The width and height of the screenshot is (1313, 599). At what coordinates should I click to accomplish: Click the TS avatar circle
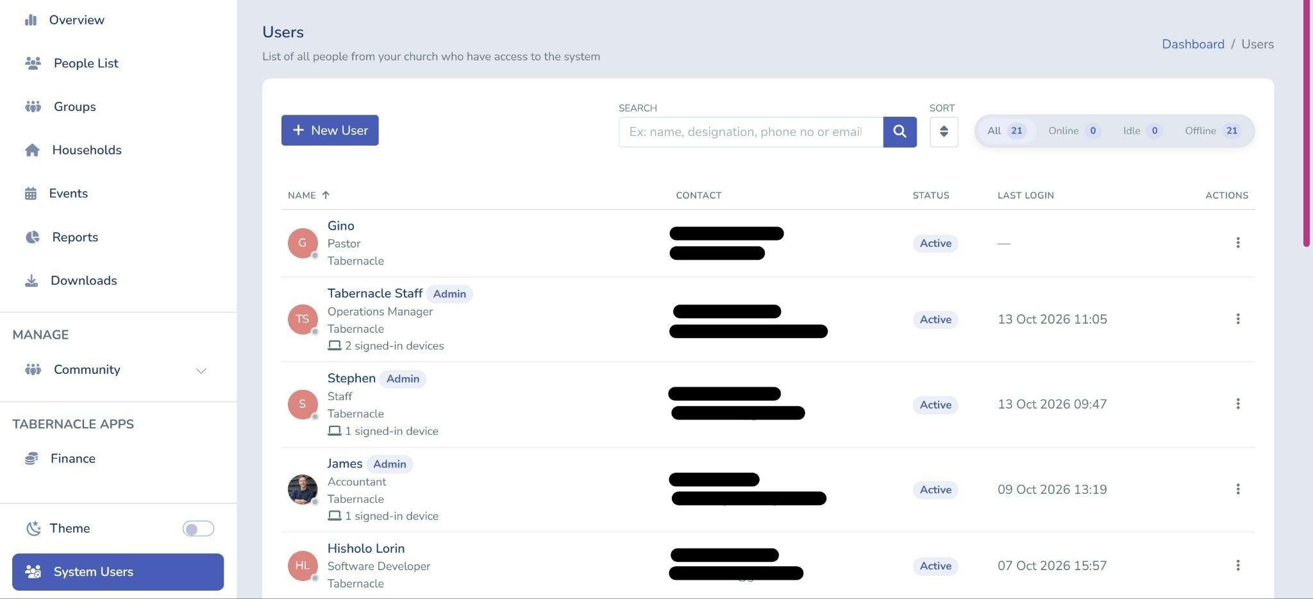(303, 319)
